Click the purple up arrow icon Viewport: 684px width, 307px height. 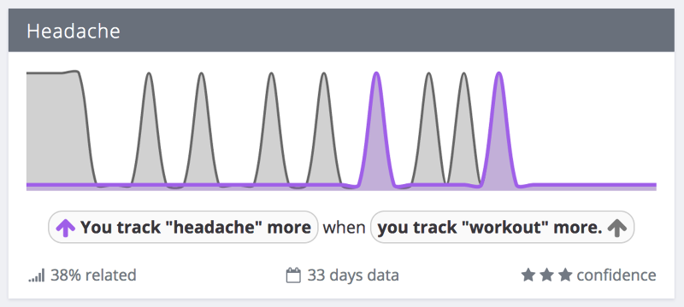(x=66, y=228)
